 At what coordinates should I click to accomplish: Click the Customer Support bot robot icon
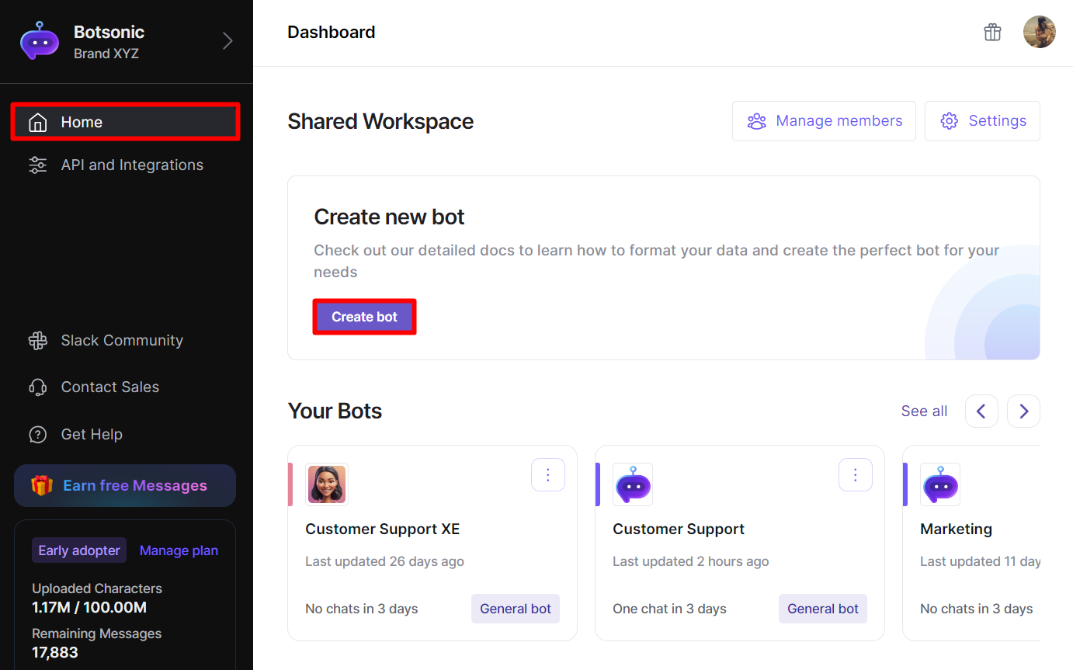point(633,484)
